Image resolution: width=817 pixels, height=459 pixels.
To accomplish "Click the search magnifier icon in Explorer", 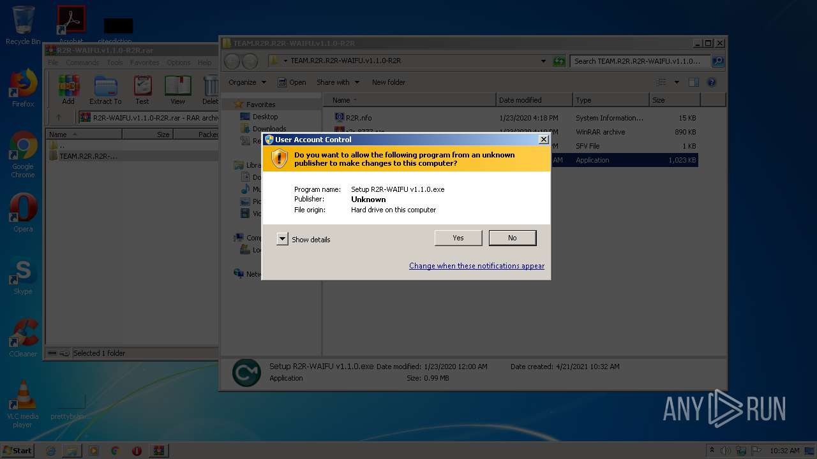I will 718,61.
